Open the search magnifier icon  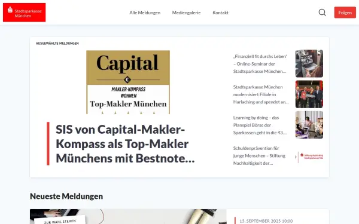[x=322, y=13]
